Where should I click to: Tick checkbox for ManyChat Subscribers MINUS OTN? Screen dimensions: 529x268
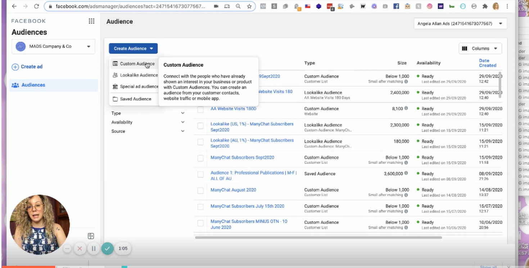point(200,223)
